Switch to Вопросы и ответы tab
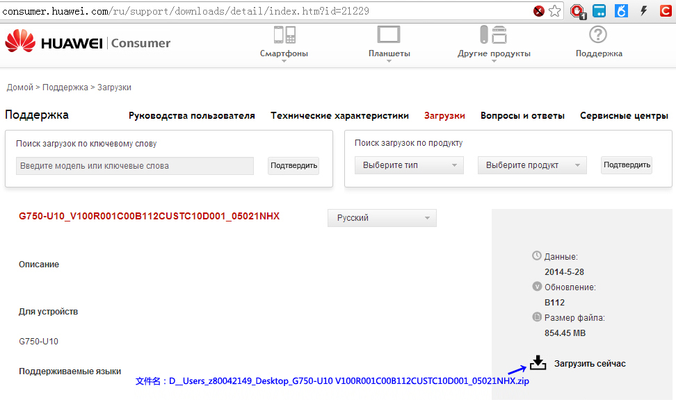 (522, 116)
